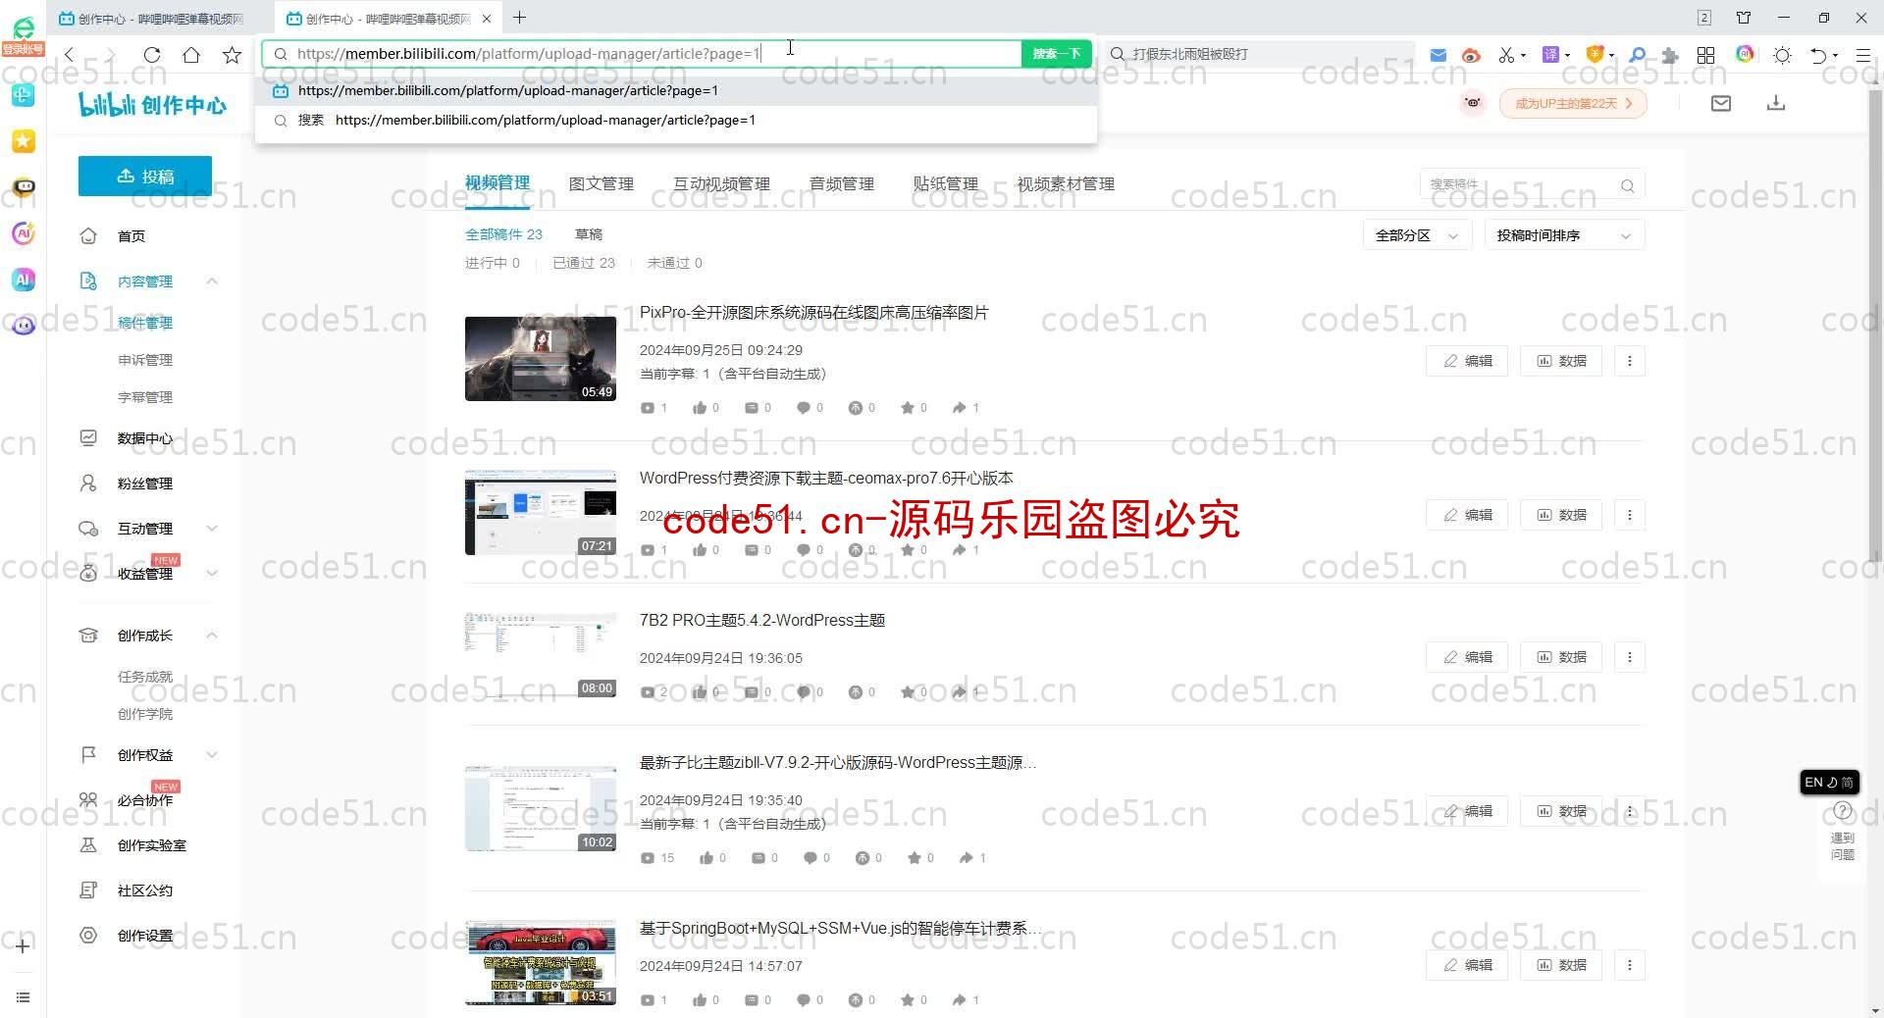
Task: Click the blue 投稿 upload button
Action: click(x=145, y=176)
